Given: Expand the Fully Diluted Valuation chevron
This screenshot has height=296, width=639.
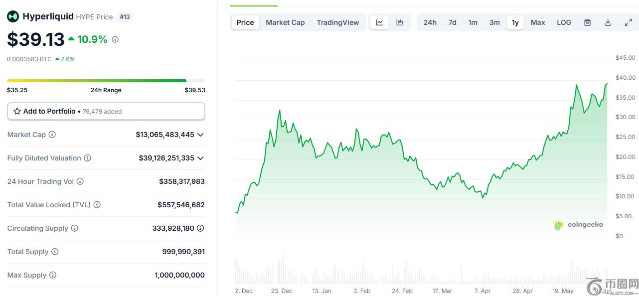Looking at the screenshot, I should coord(200,158).
